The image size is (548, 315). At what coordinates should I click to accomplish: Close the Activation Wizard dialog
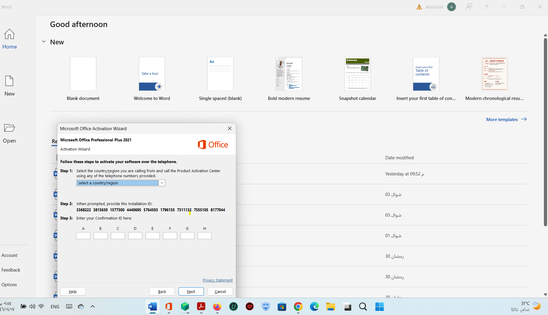click(230, 128)
